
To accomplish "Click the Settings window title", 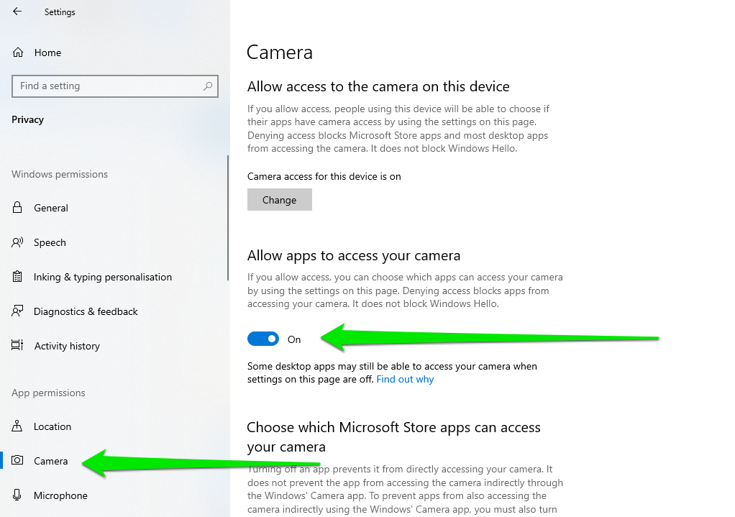I will pyautogui.click(x=60, y=12).
